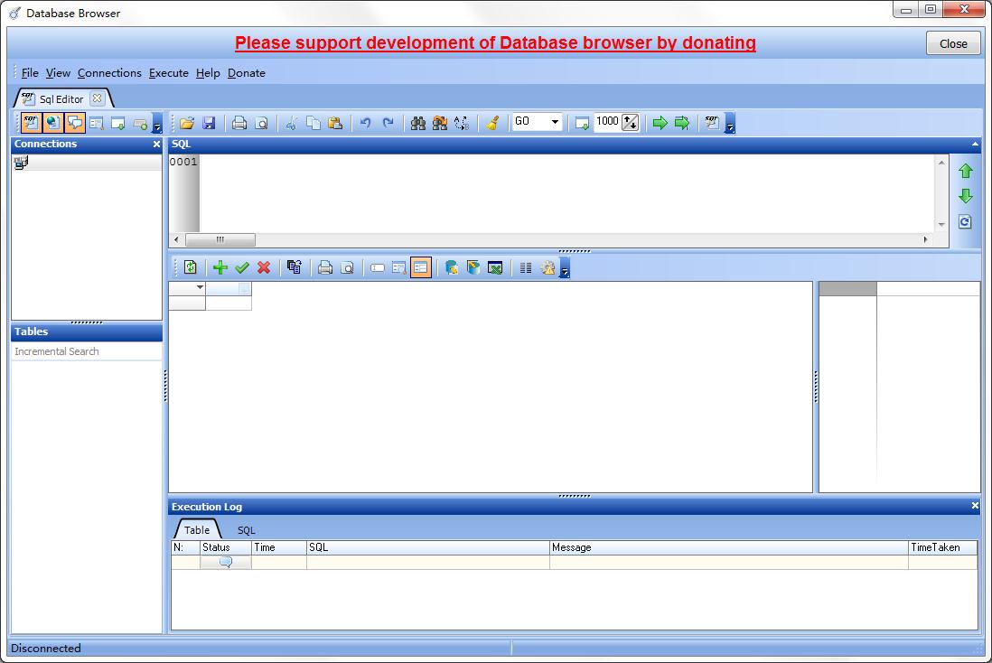Click the database with pencil export icon

coord(451,267)
